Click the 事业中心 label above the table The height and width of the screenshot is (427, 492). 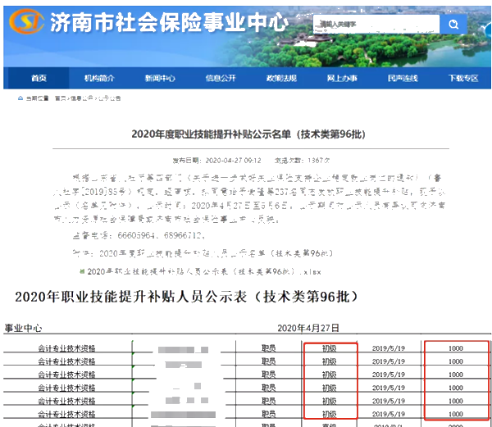coord(23,329)
